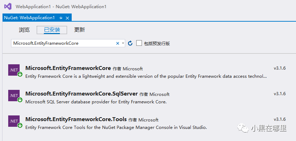The width and height of the screenshot is (296, 141).
Task: Click the version v3.1.6 of Tools package
Action: [280, 119]
